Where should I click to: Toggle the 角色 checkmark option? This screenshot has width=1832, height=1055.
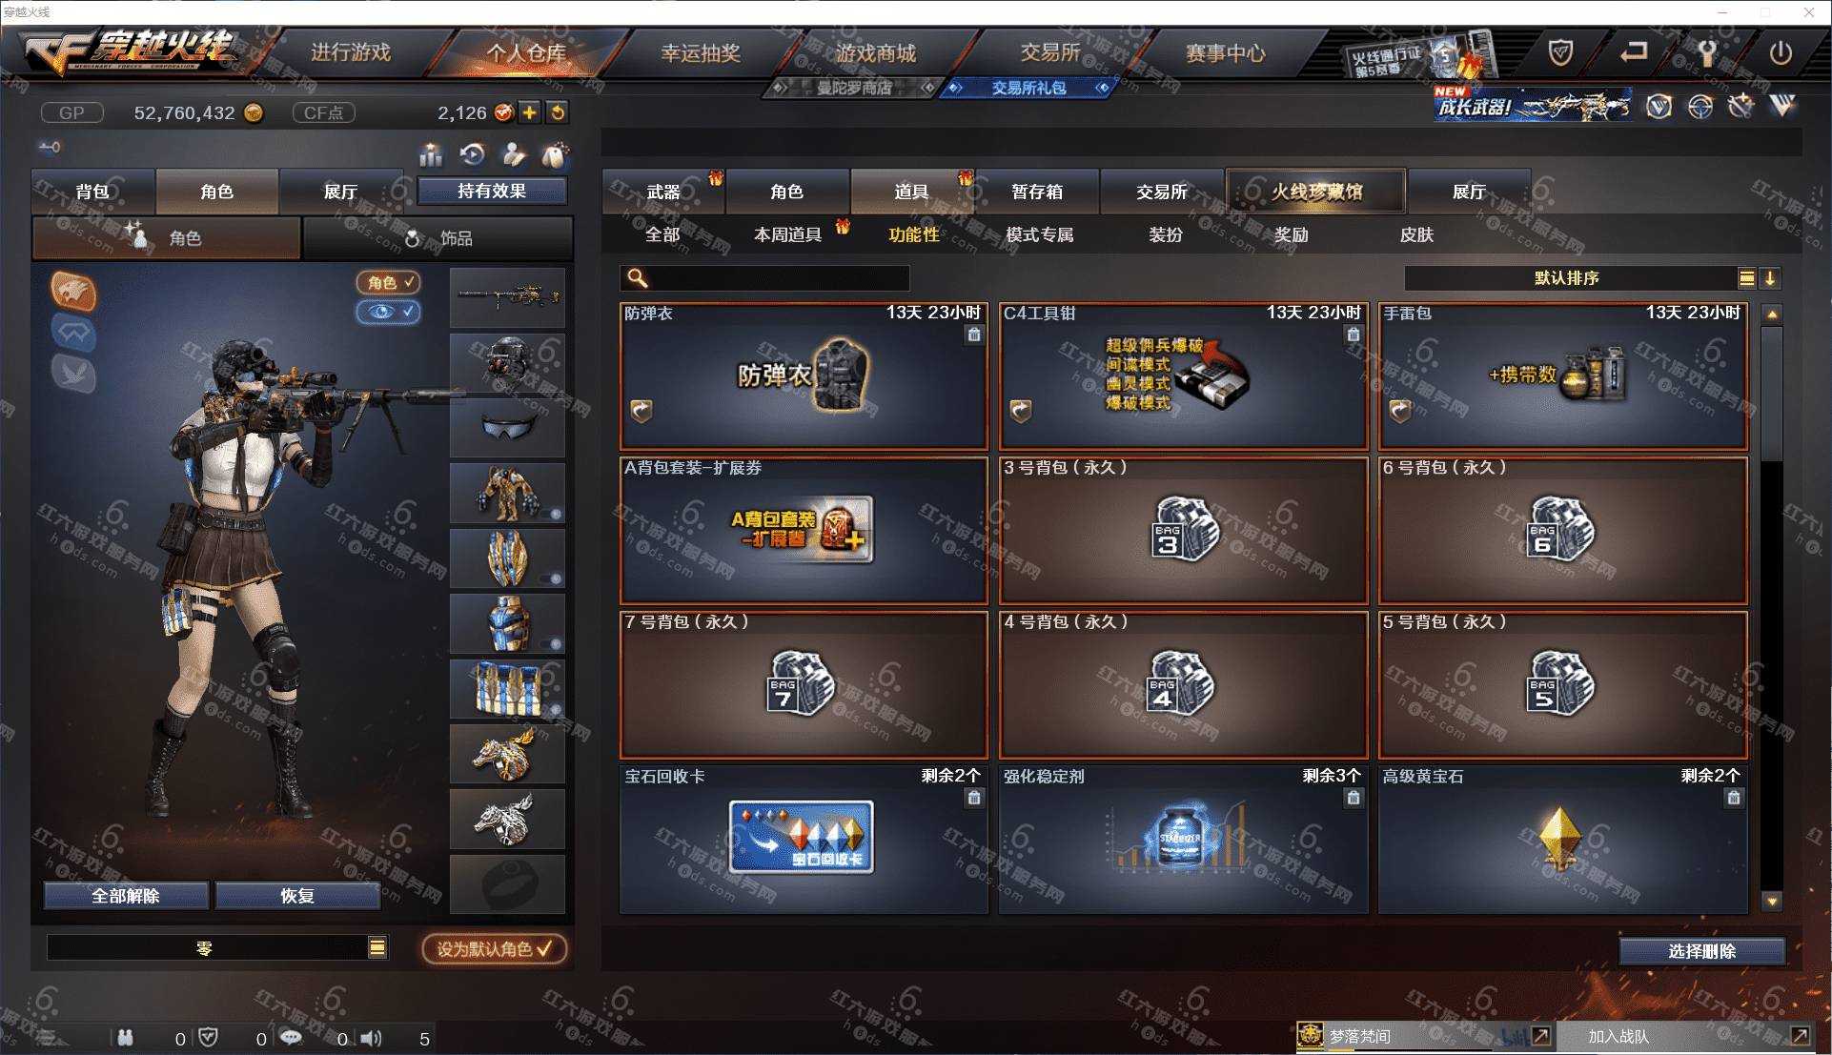pyautogui.click(x=389, y=282)
